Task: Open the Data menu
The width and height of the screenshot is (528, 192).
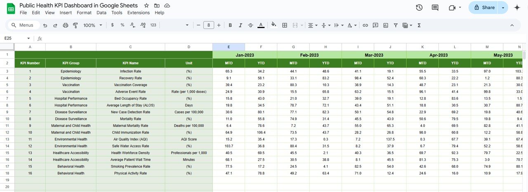Action: (101, 13)
